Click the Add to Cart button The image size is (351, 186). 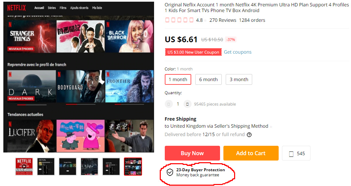(251, 153)
